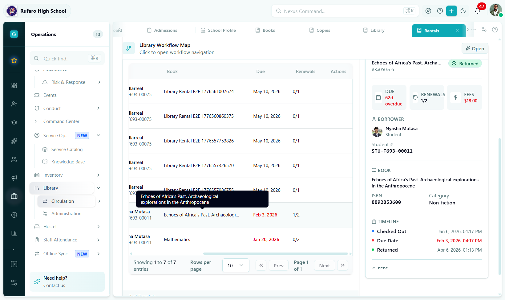Close the Rentals tab

click(x=458, y=31)
